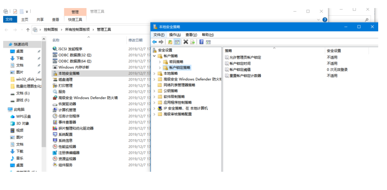Click the Explorer navigation pane scrollbar
The image size is (387, 190).
pos(44,94)
